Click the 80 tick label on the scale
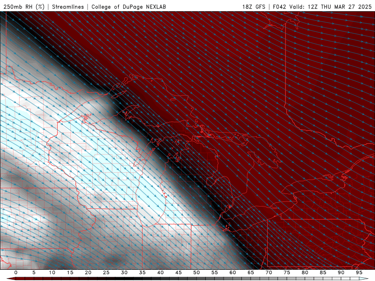This screenshot has width=375, height=281. click(305, 273)
